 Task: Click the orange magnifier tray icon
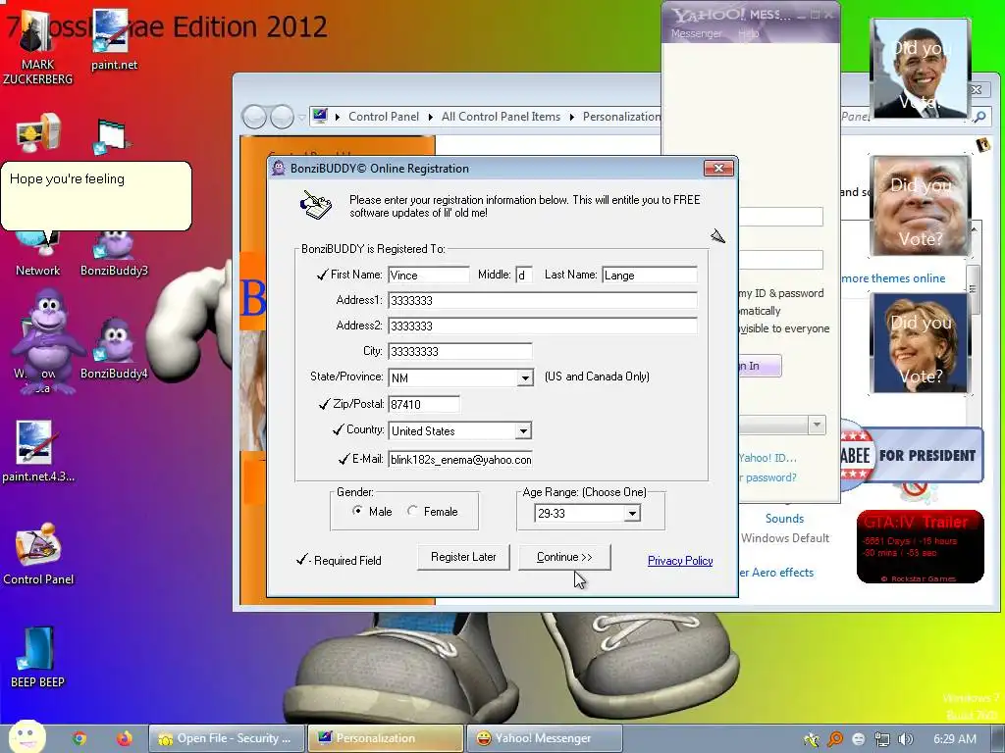(835, 739)
